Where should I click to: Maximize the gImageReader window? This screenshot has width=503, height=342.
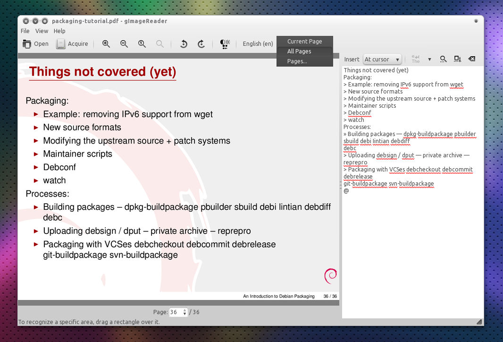coord(45,21)
